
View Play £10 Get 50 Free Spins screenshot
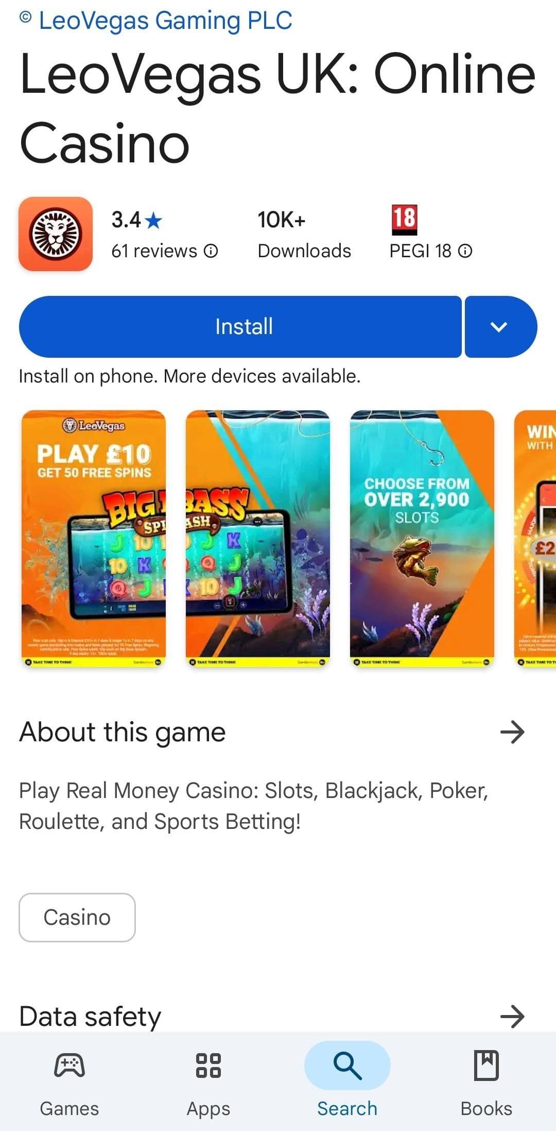94,539
